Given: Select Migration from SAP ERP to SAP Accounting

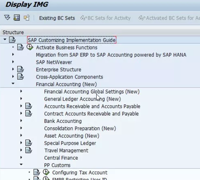Looking at the screenshot, I should click(x=111, y=55).
